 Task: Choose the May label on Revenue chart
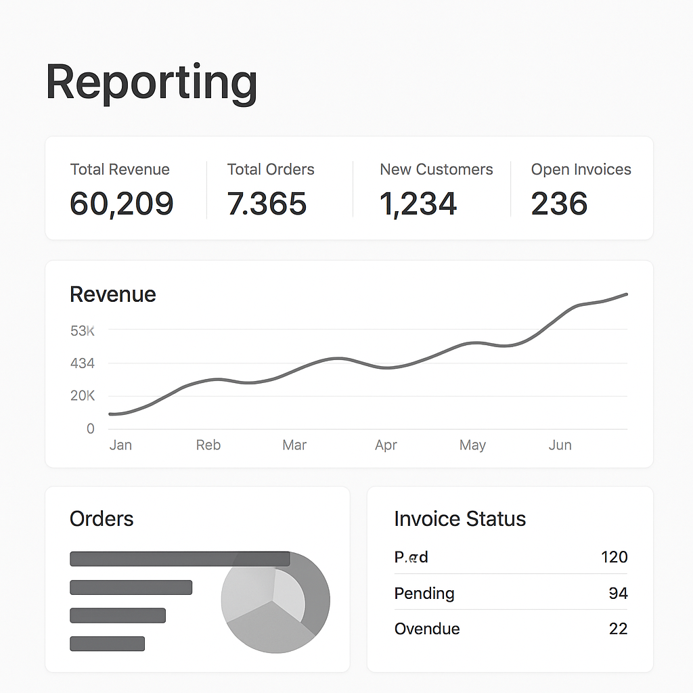pyautogui.click(x=472, y=445)
